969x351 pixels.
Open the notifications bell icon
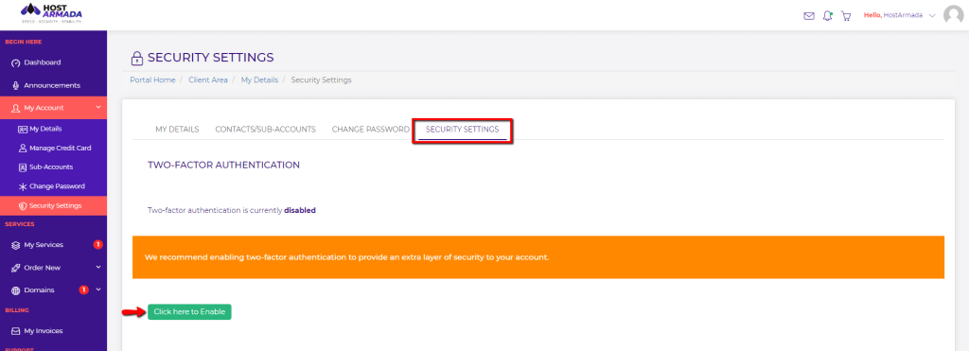(x=827, y=16)
